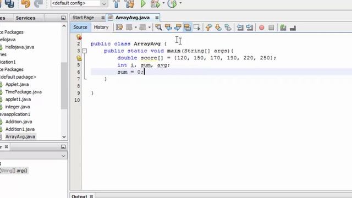352x198 pixels.
Task: Close the ArrayAvg.java editor tab
Action: click(157, 18)
